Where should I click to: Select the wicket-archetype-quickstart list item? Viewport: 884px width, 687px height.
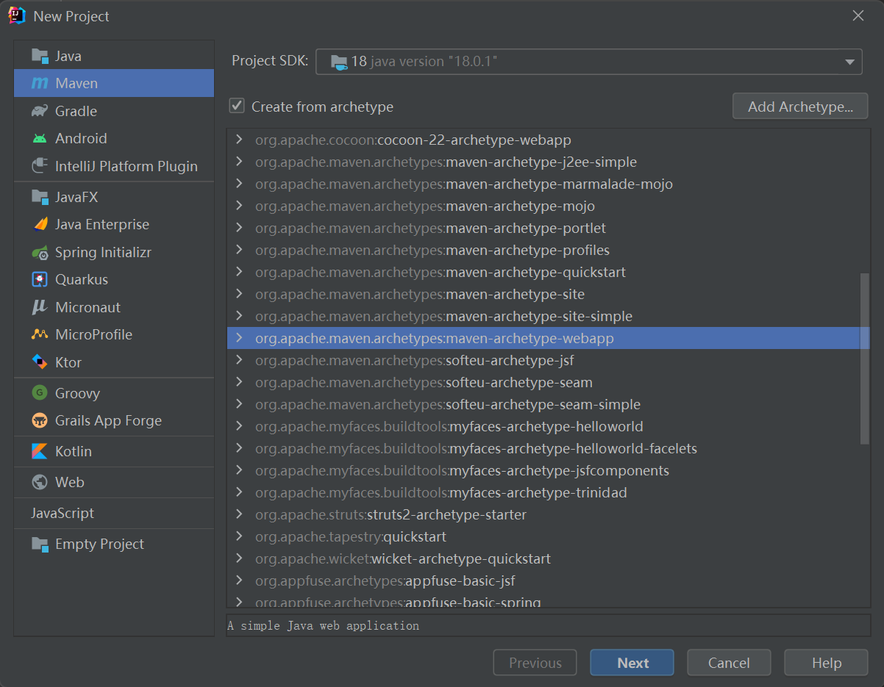click(460, 559)
